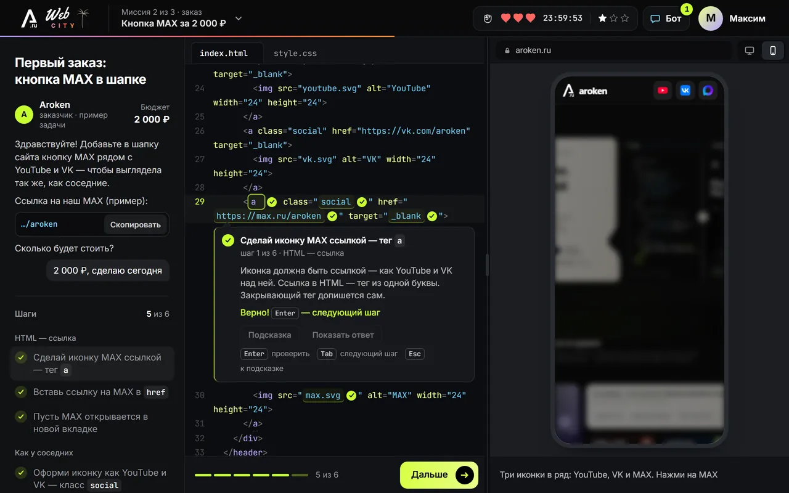Click the arrow icon on the Дальше button
Image resolution: width=789 pixels, height=493 pixels.
click(465, 475)
